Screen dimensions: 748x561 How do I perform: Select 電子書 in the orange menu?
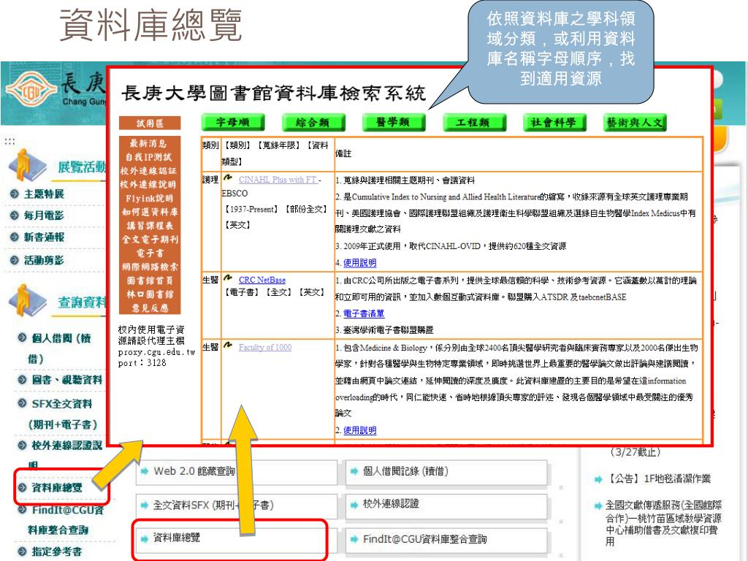pyautogui.click(x=150, y=253)
